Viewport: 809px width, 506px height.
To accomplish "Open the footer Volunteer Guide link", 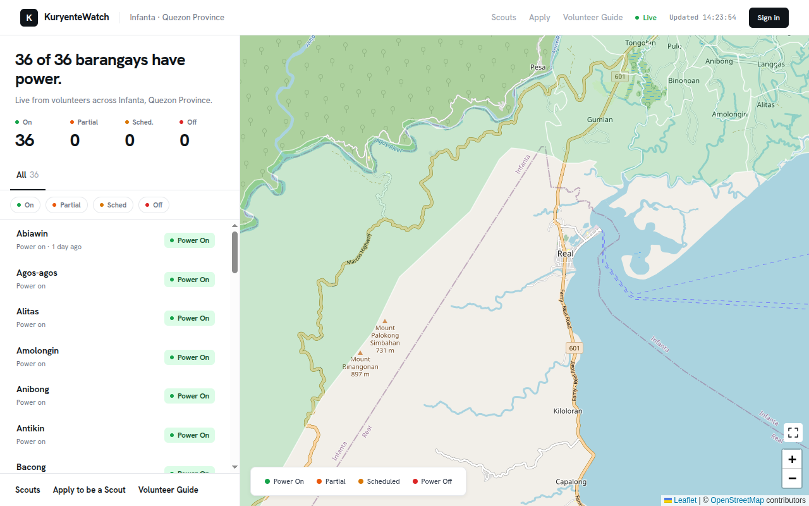I will pyautogui.click(x=168, y=490).
